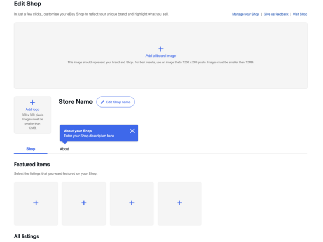Open the About tab

tap(65, 149)
